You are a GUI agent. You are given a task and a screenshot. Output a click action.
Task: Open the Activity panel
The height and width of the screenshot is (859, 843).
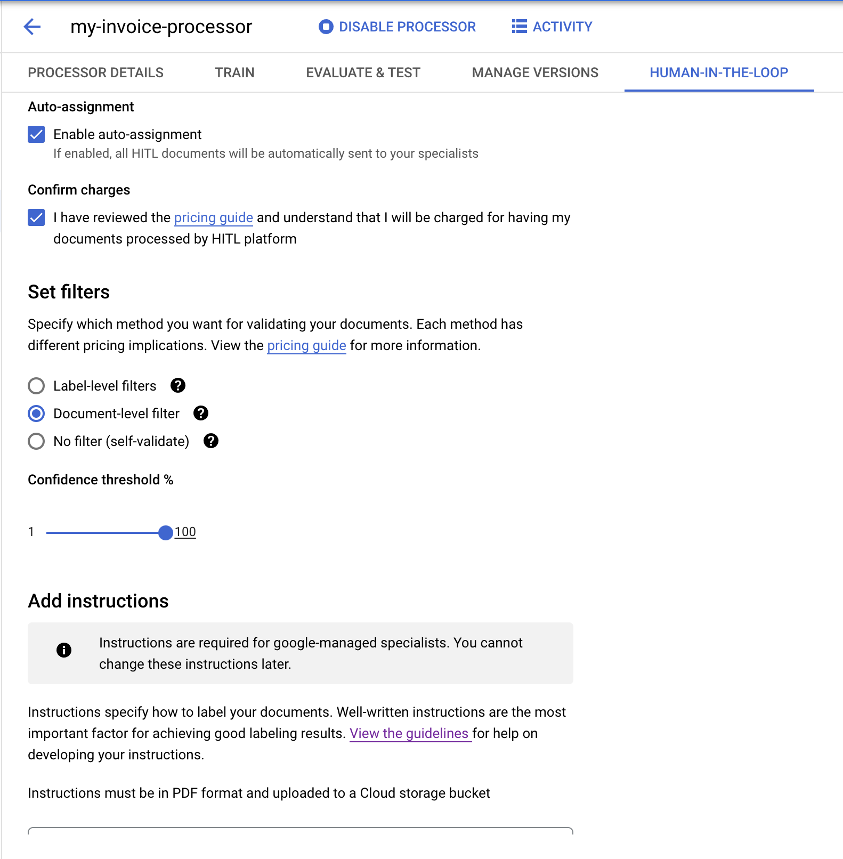click(x=552, y=27)
